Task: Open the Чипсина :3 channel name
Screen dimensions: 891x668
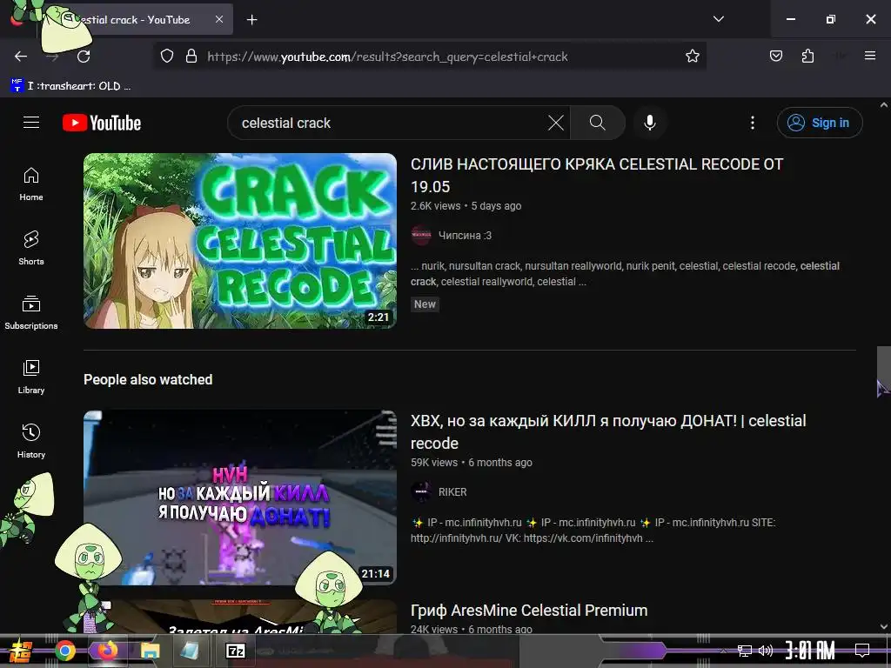Action: click(x=465, y=235)
